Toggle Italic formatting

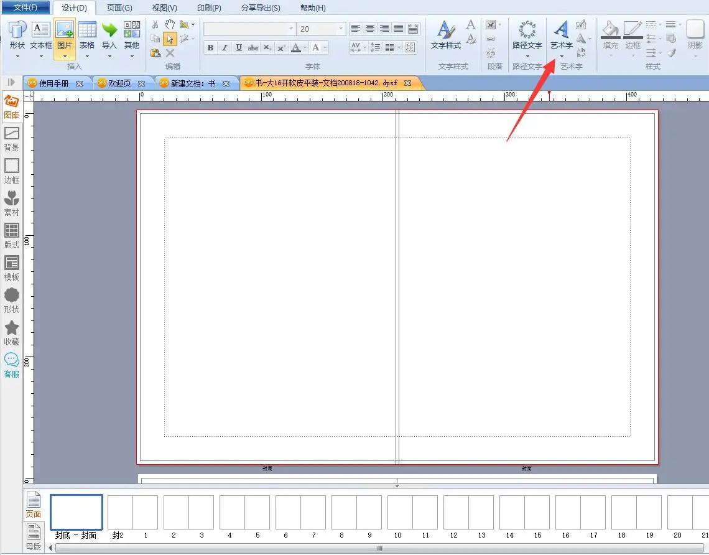pyautogui.click(x=225, y=47)
